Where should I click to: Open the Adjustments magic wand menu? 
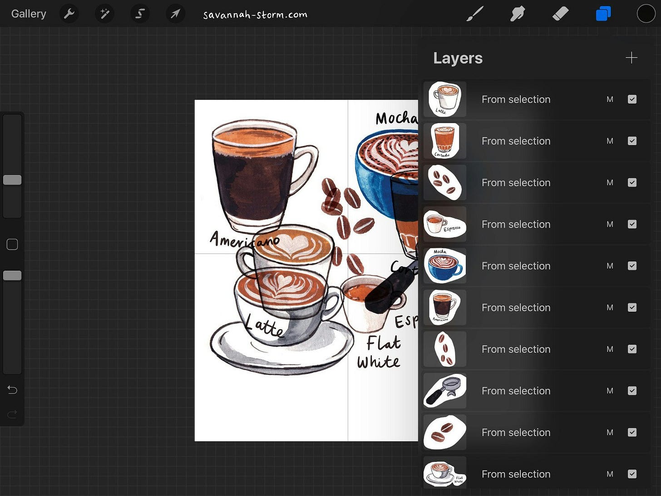point(104,14)
